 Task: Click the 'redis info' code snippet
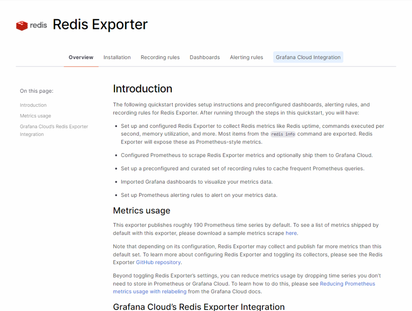tap(283, 134)
